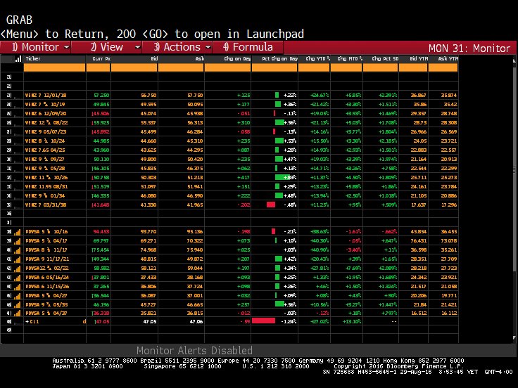Click the scroll down arrow of monitor scrollbar

[514, 337]
